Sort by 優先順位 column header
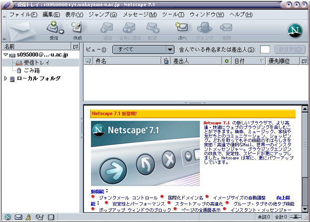 283,61
